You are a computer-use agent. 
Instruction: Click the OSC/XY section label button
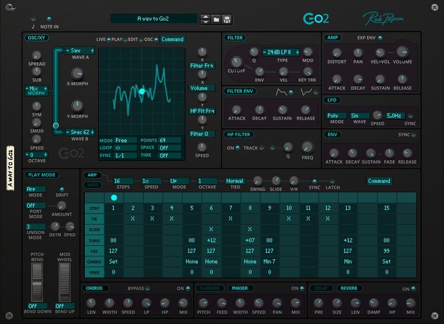tap(37, 38)
